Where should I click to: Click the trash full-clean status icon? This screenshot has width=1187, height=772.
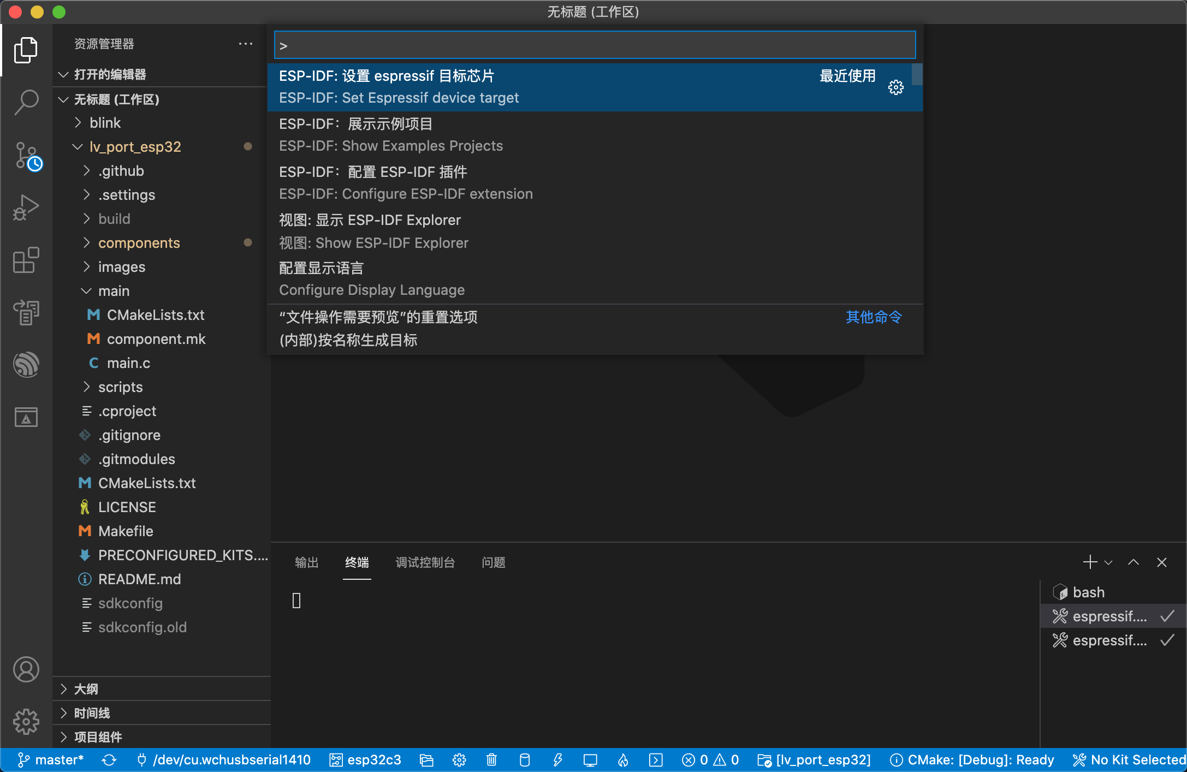491,760
